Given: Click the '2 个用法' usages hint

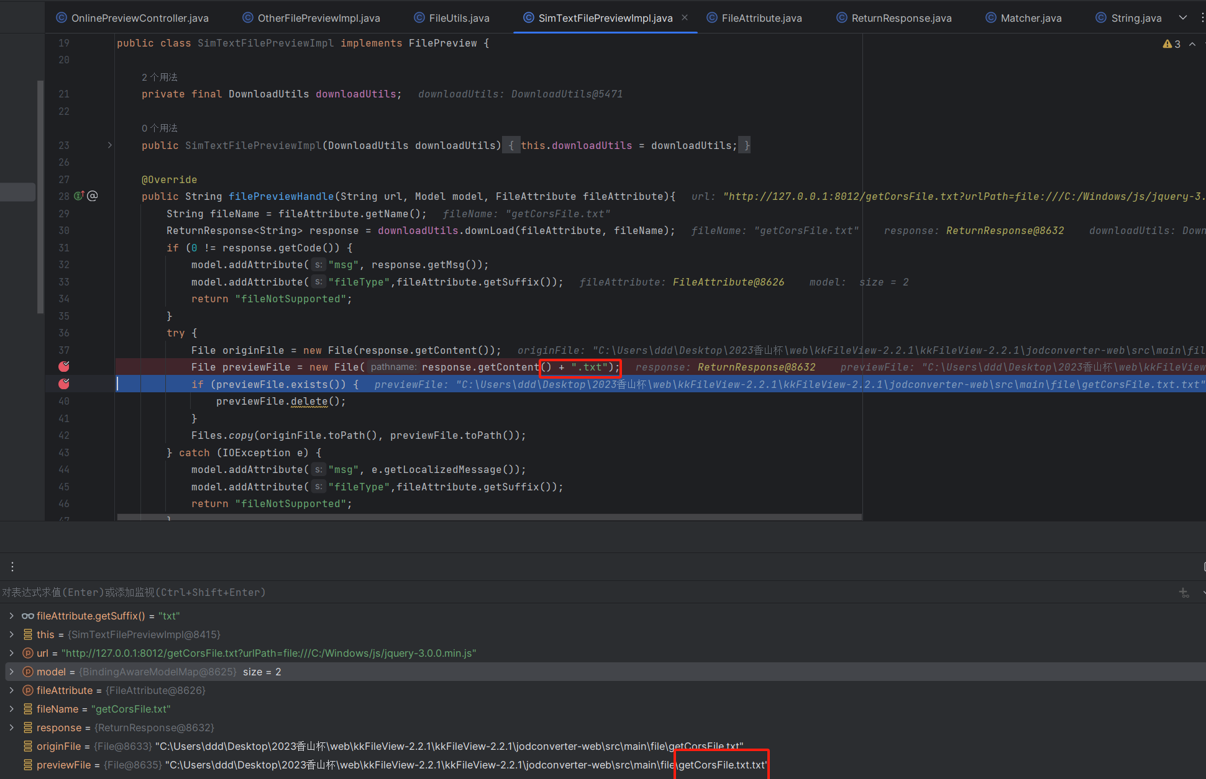Looking at the screenshot, I should tap(160, 77).
